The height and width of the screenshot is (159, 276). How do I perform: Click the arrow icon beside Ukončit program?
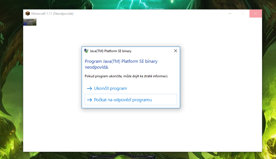click(89, 88)
